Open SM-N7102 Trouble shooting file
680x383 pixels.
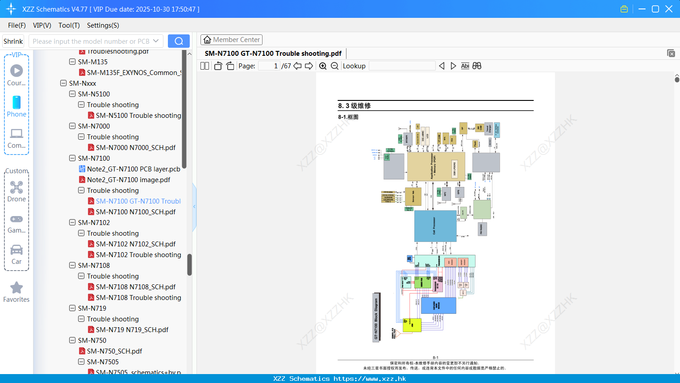[x=138, y=254]
